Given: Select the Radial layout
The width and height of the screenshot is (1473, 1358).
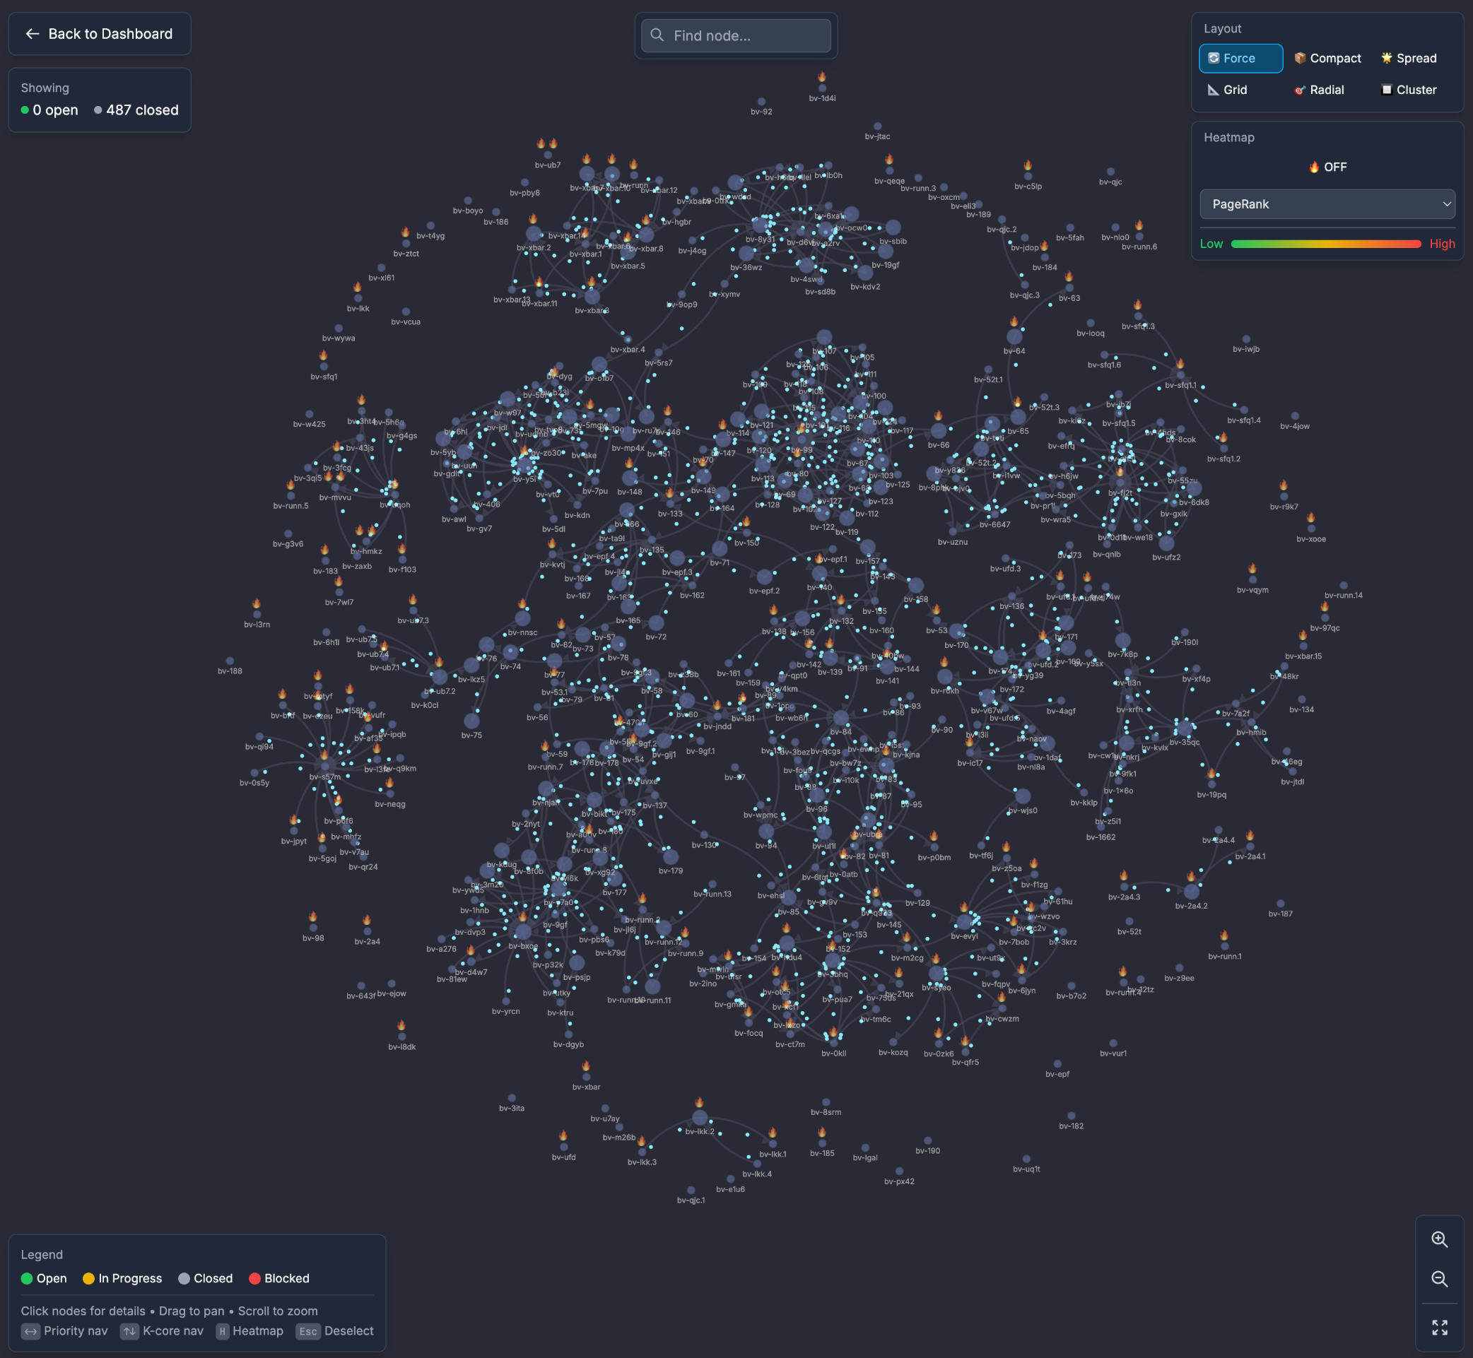Looking at the screenshot, I should 1319,90.
